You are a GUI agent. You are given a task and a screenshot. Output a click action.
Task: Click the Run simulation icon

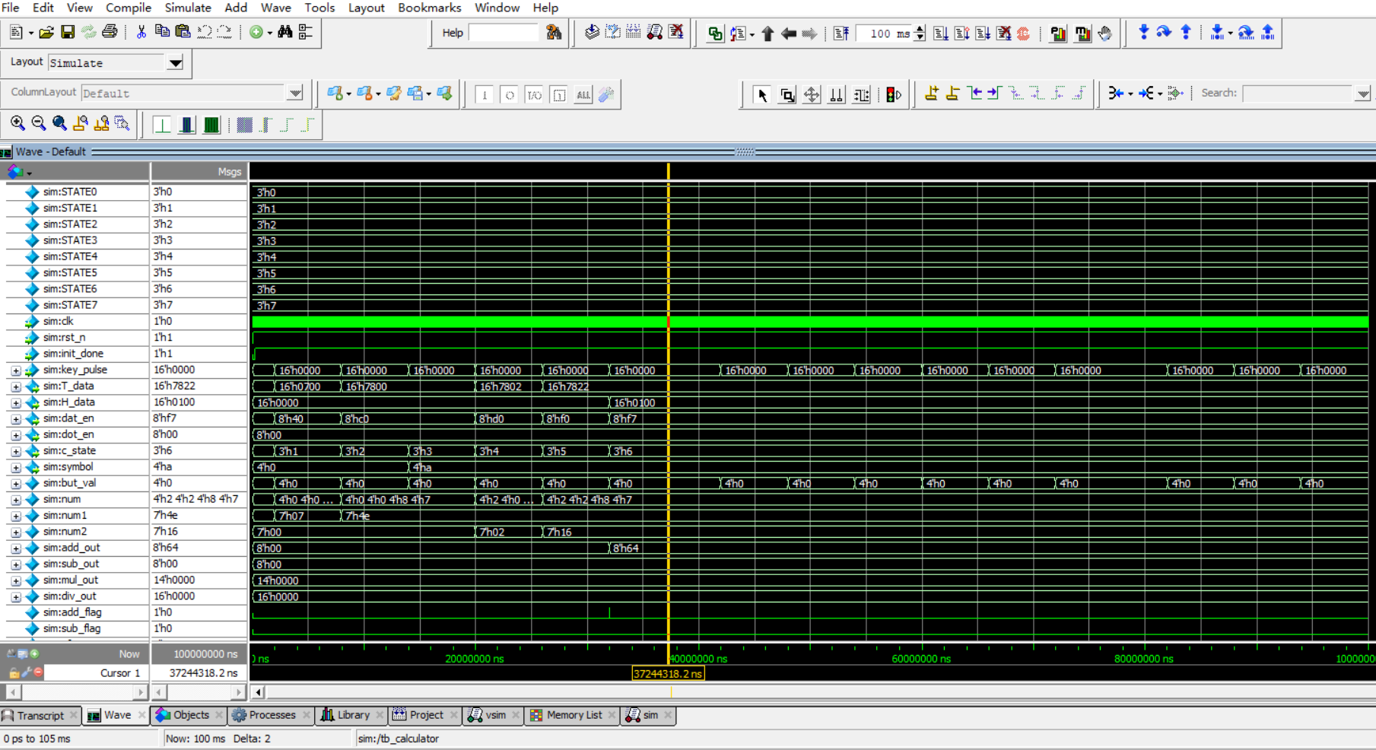click(941, 33)
